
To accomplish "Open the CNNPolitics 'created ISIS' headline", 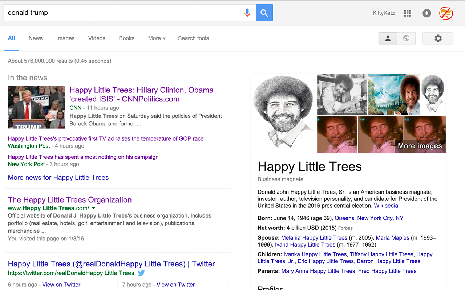I will tap(142, 95).
